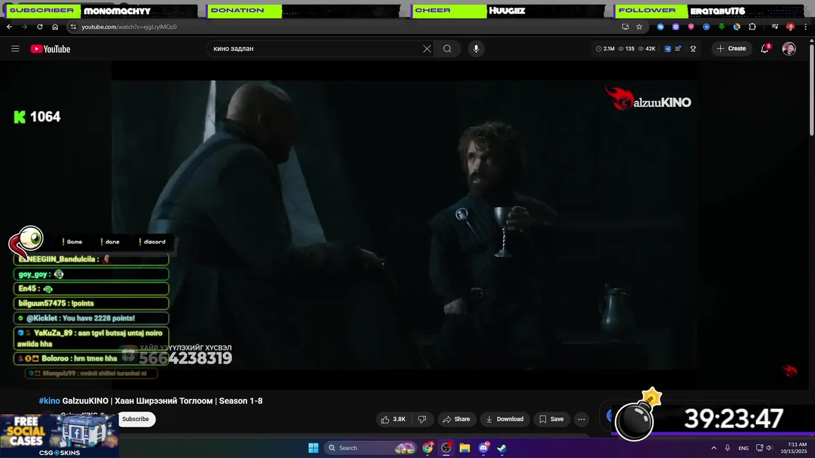Bookmark this page with the star icon
Viewport: 815px width, 458px height.
639,27
